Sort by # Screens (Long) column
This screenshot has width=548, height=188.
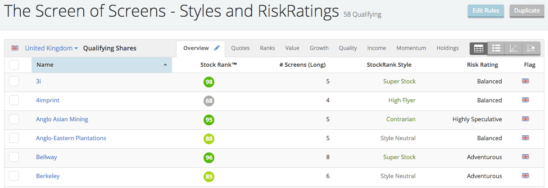click(302, 65)
